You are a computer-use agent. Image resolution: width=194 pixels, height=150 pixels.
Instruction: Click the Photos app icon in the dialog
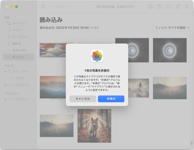[x=97, y=56]
